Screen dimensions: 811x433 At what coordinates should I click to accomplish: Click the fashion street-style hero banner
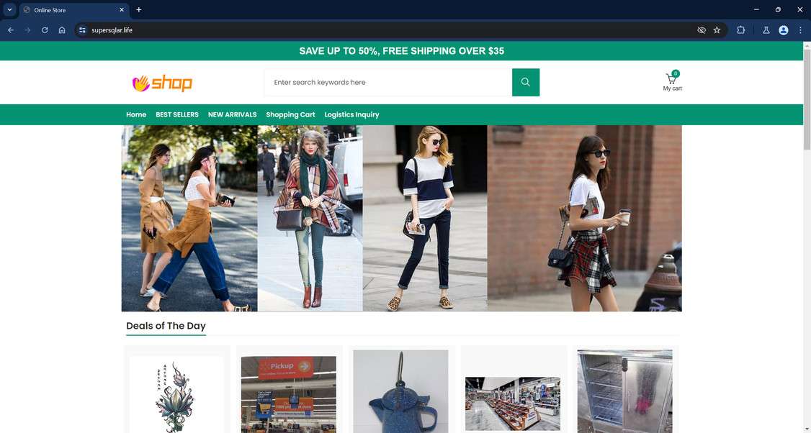point(401,218)
